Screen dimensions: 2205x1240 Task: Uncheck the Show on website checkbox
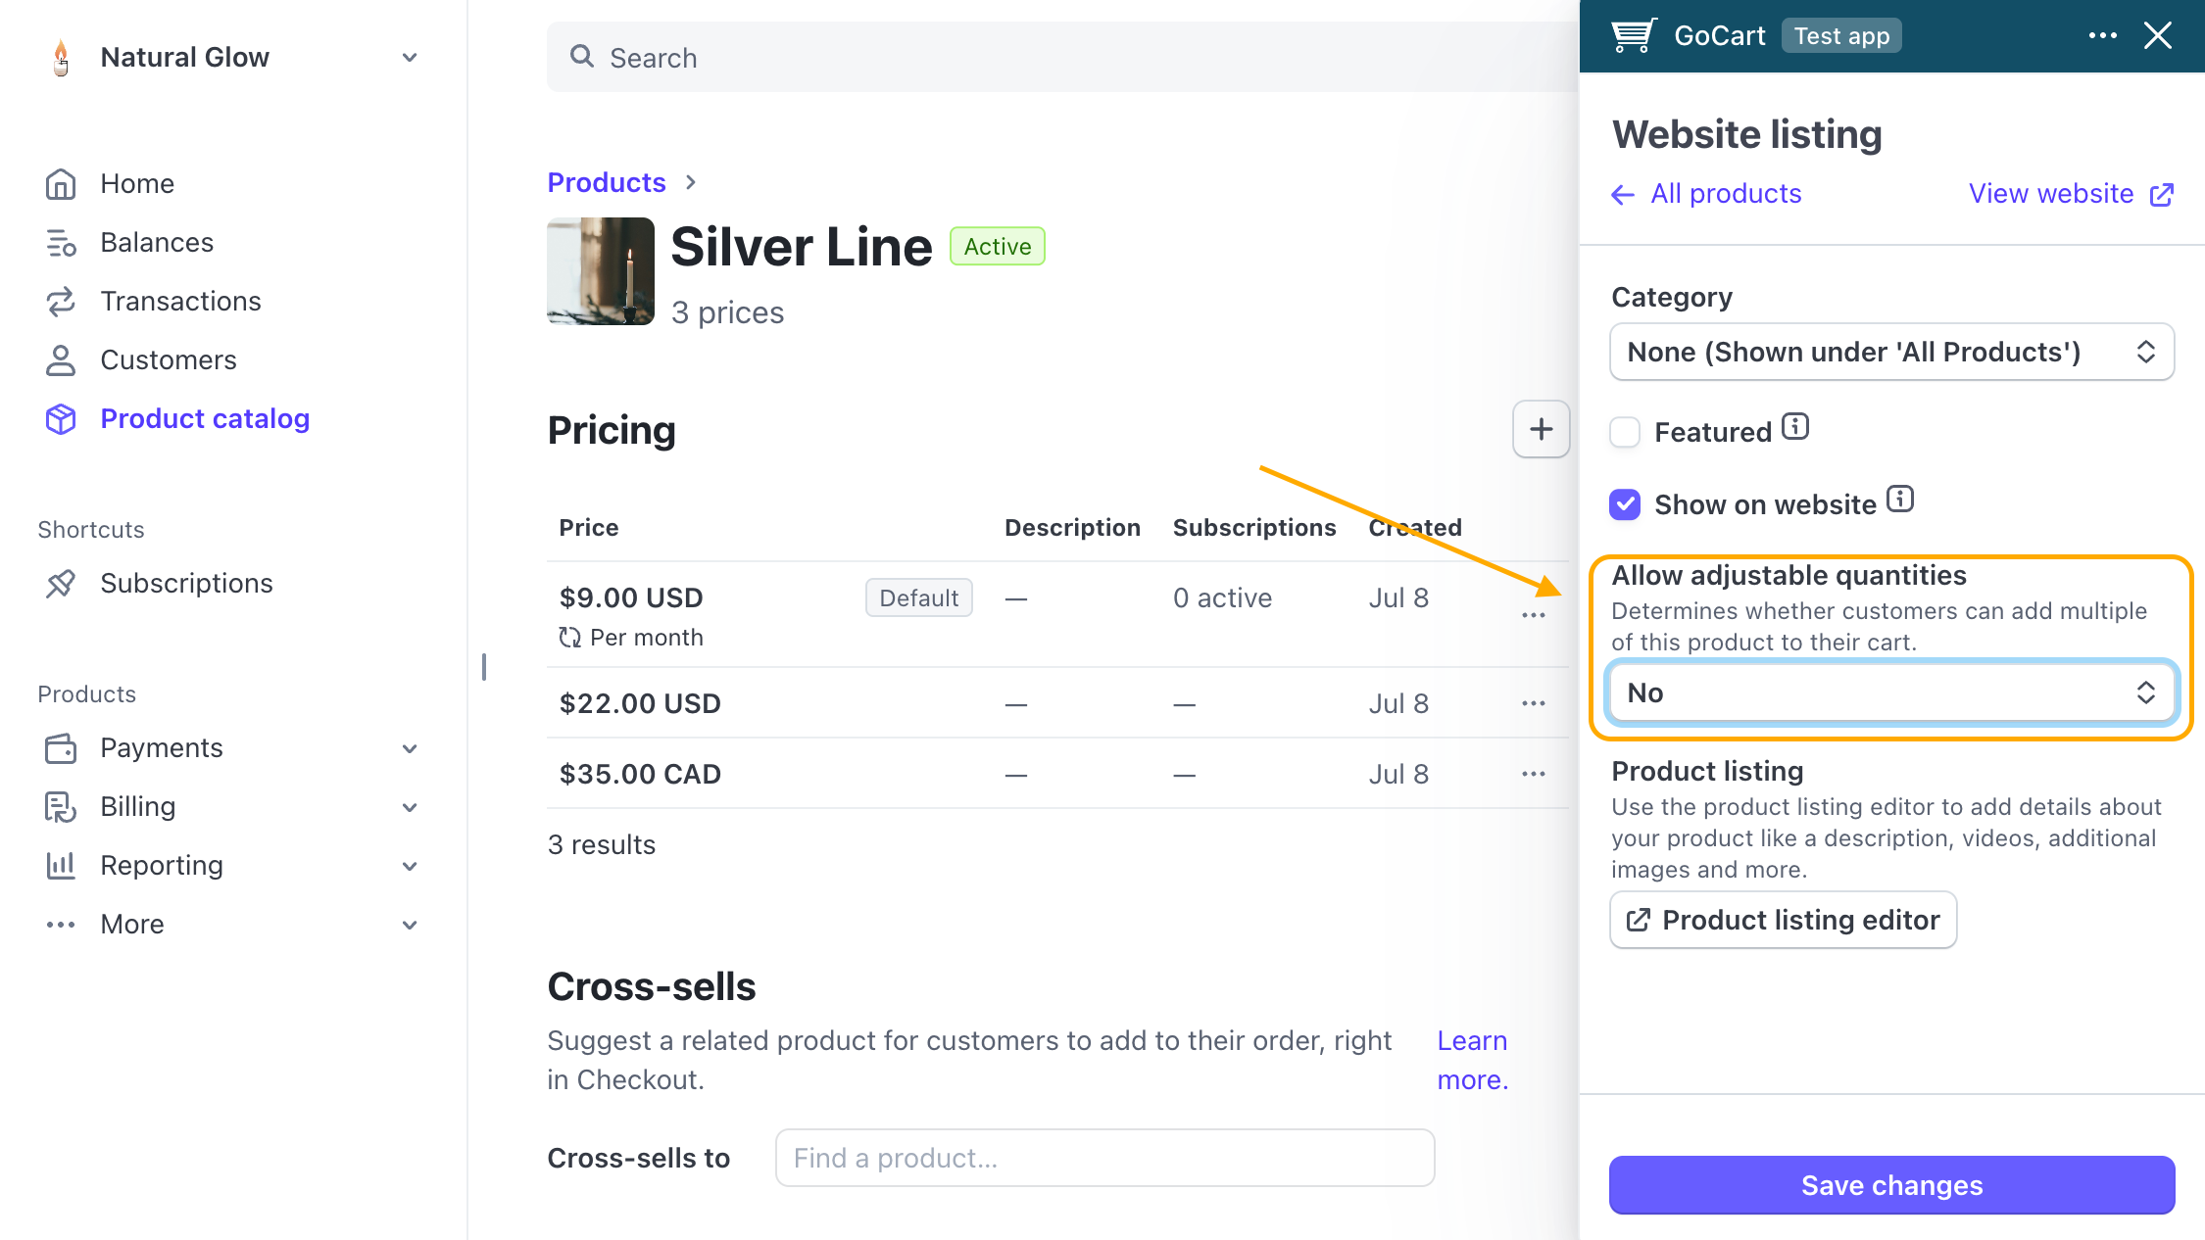pos(1625,504)
